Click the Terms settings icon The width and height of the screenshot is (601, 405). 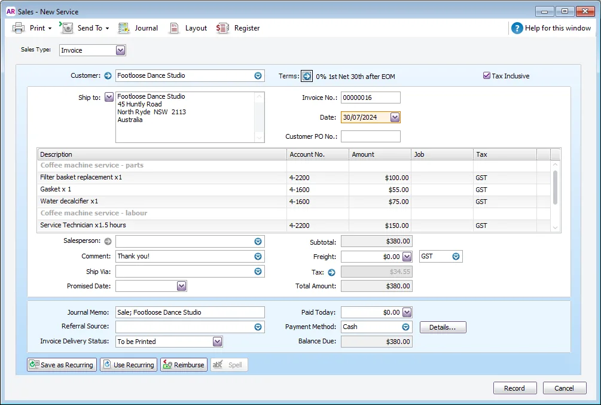pos(307,76)
